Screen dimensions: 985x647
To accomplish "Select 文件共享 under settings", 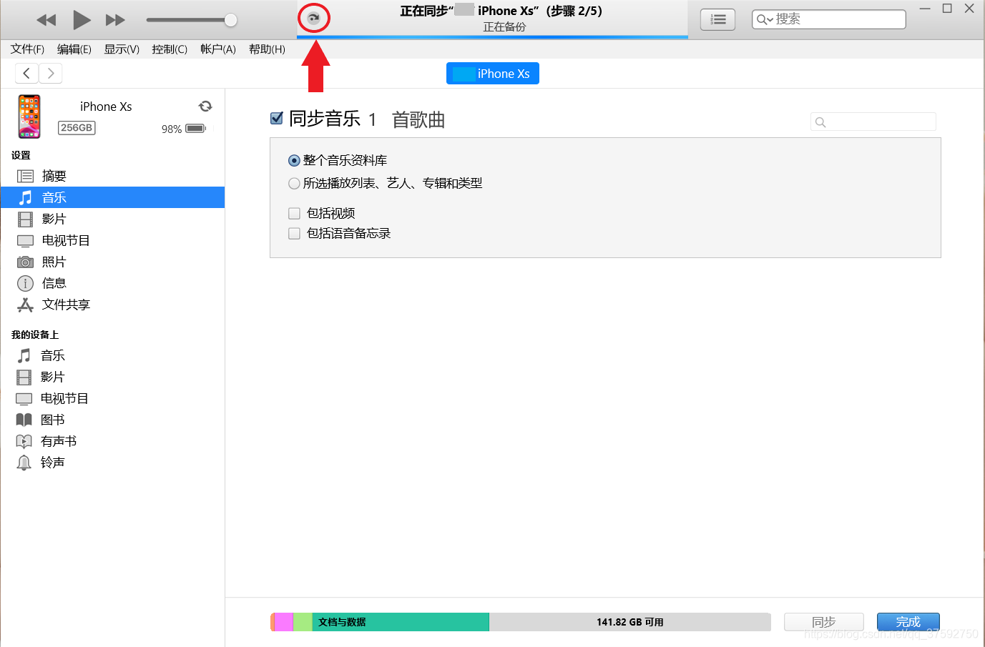I will pos(113,305).
